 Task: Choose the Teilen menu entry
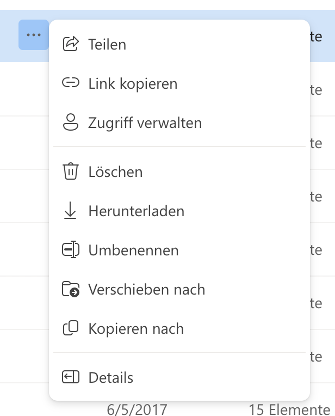(107, 45)
